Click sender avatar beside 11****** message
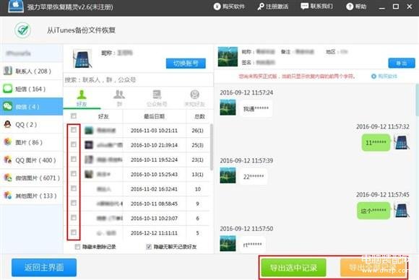This screenshot has height=280, width=419. (402, 142)
